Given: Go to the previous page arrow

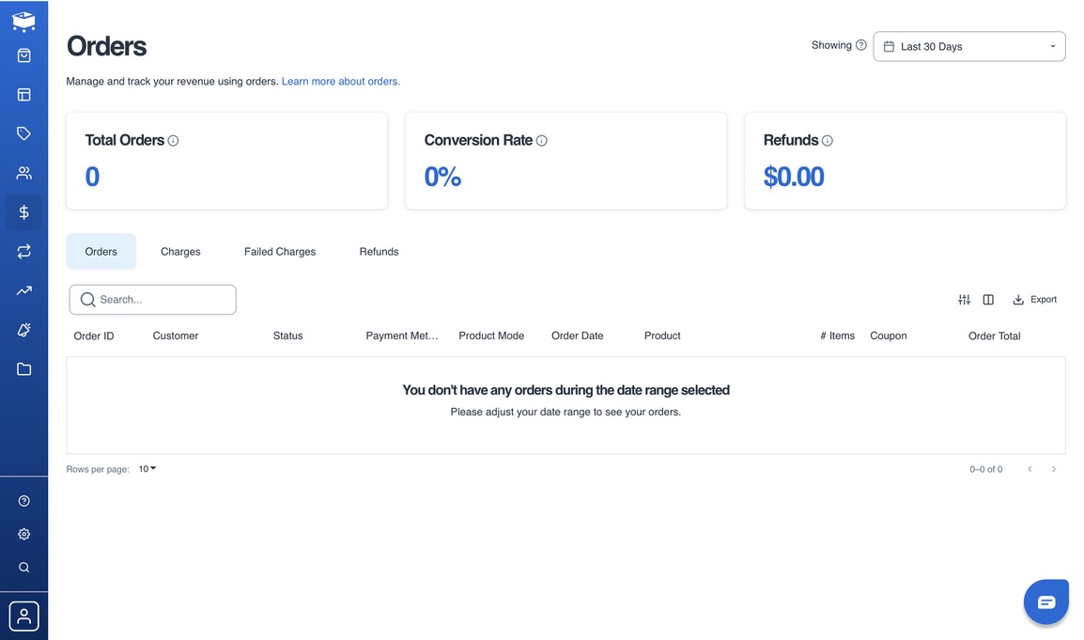Looking at the screenshot, I should click(1030, 469).
